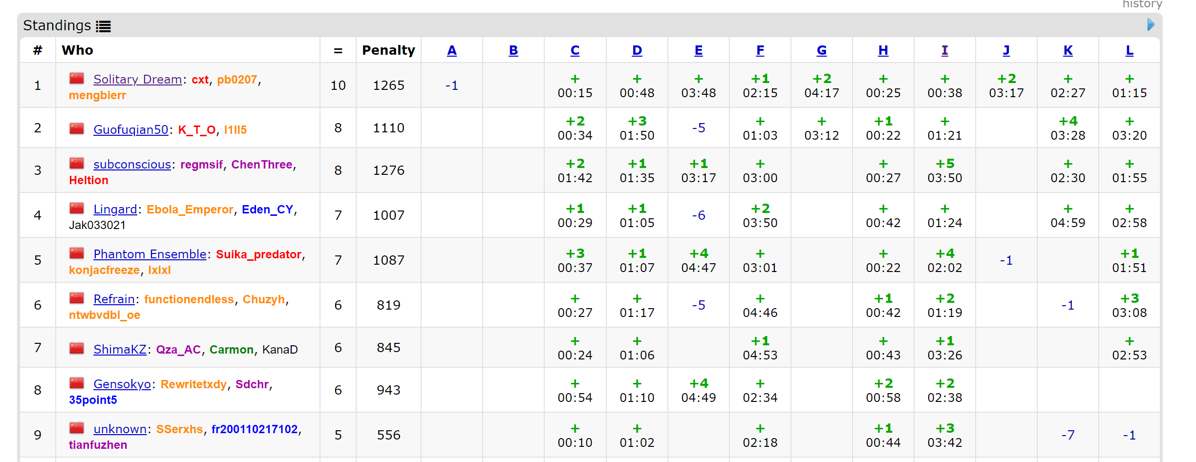
Task: Click the blue arrow at standings header right
Action: 1151,25
